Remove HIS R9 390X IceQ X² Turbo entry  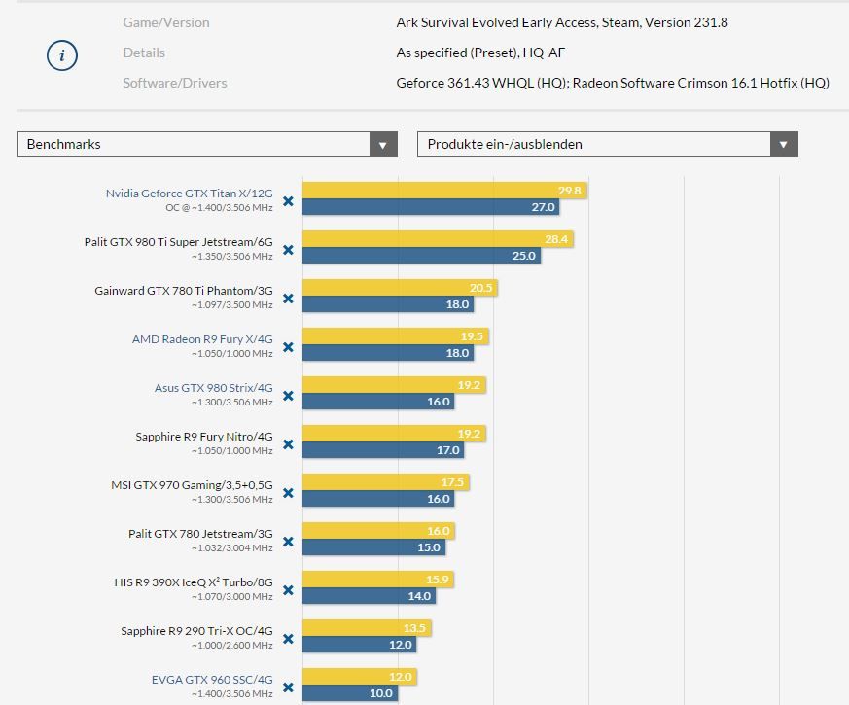pos(288,590)
